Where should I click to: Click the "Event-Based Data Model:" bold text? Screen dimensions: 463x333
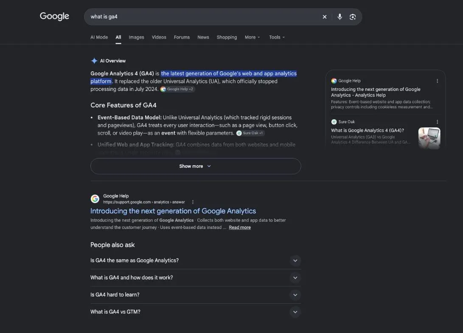point(129,118)
